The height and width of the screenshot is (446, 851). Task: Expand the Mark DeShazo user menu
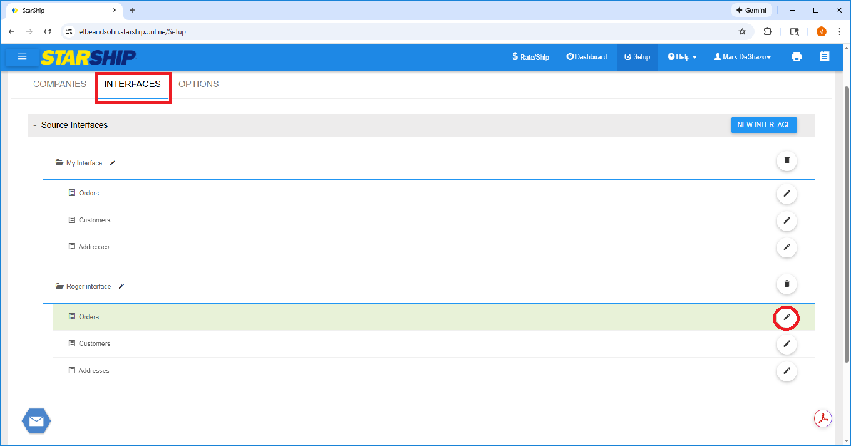pyautogui.click(x=742, y=57)
